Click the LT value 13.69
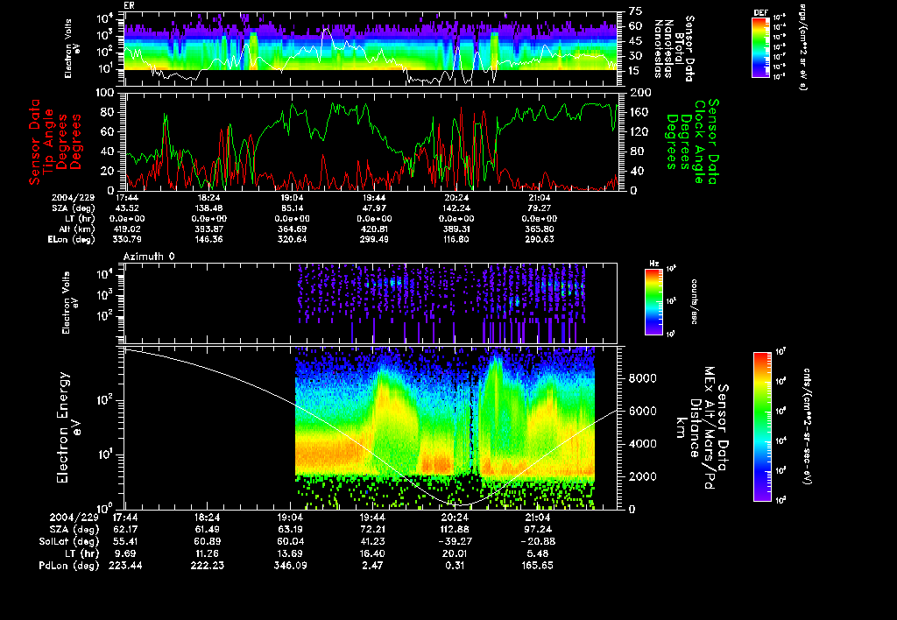Viewport: 897px width, 620px height. (x=291, y=553)
